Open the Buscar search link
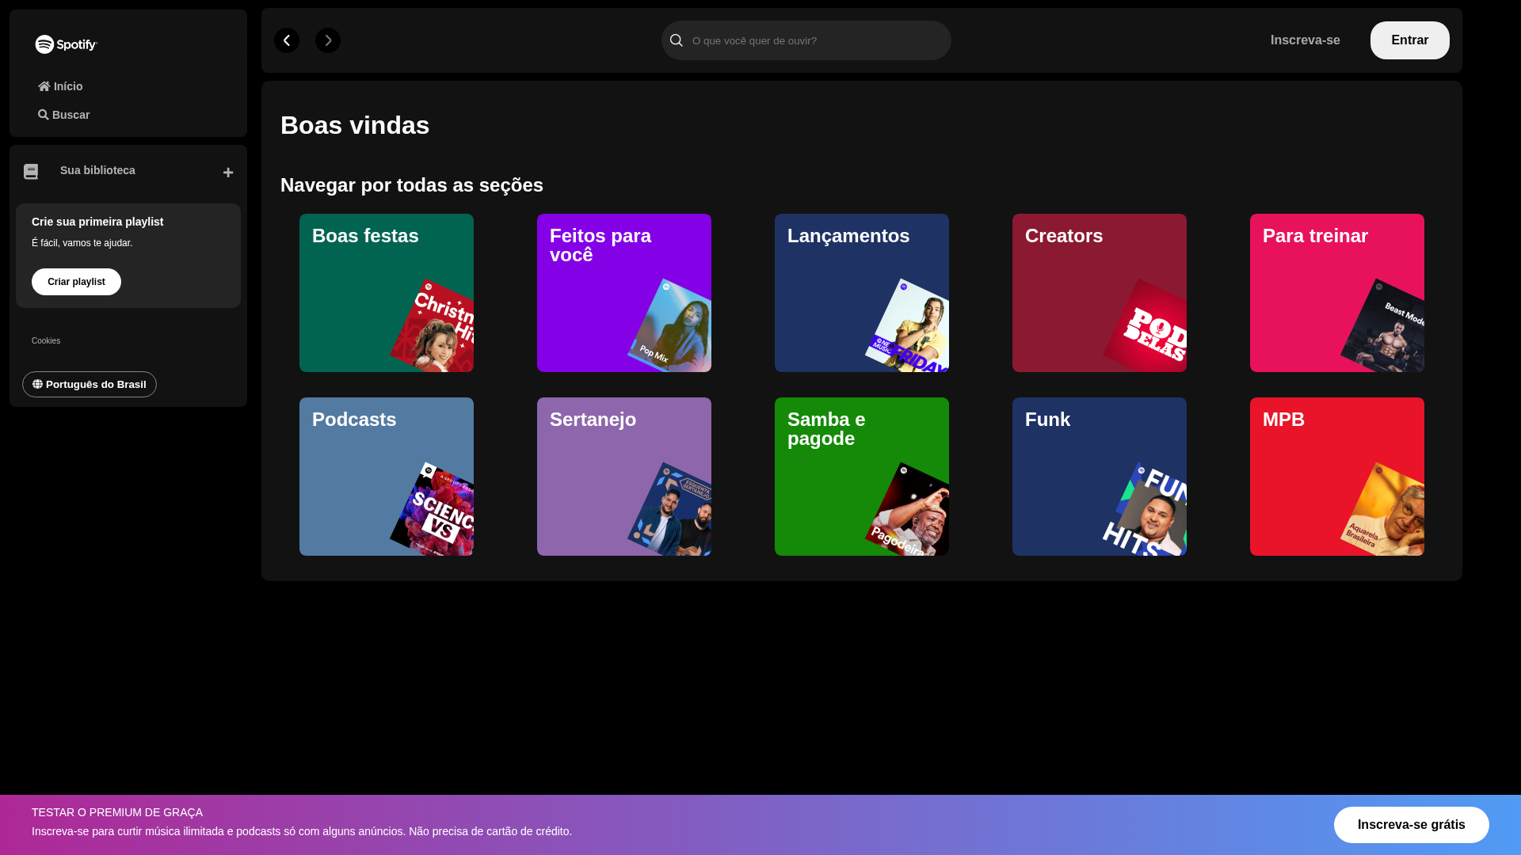The image size is (1521, 855). pos(63,115)
